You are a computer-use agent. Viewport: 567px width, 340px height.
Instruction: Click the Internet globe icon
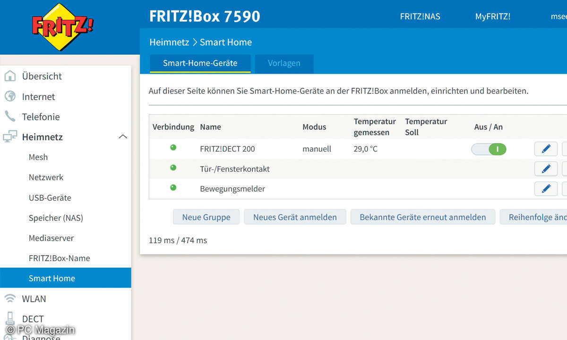coord(10,96)
